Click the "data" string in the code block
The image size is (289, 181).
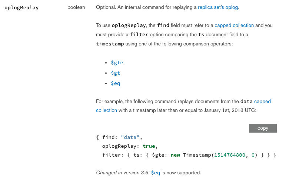click(130, 137)
